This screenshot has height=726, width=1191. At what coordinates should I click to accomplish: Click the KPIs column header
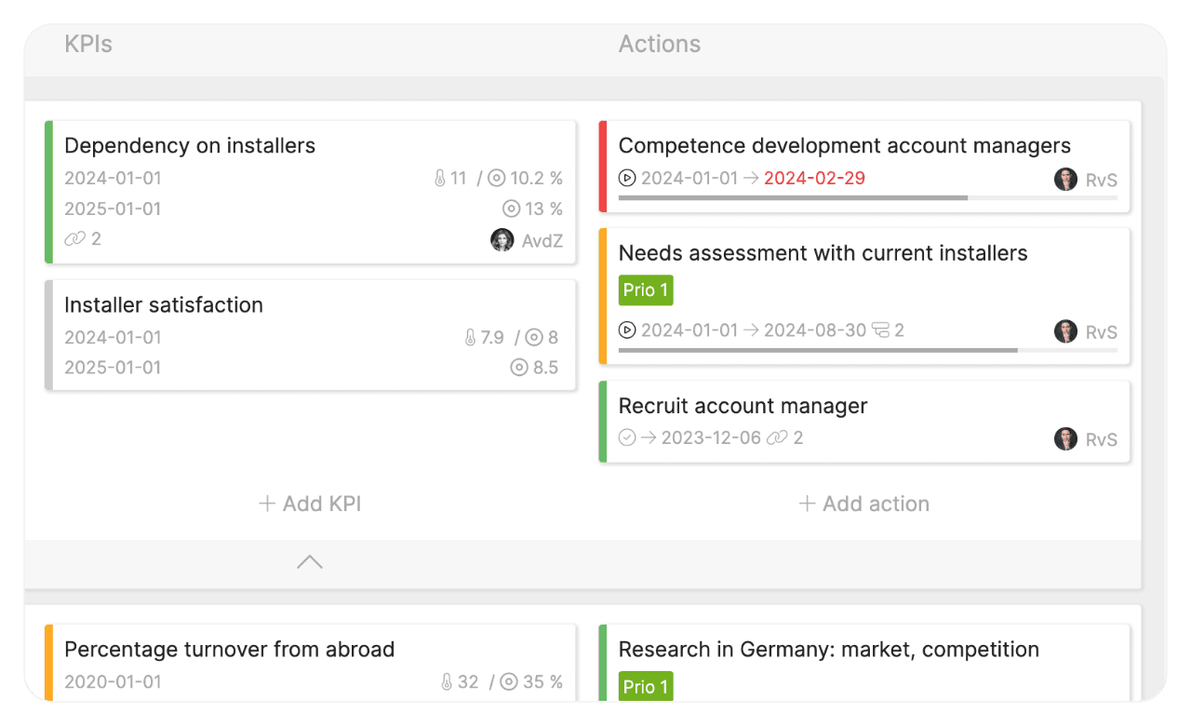coord(88,44)
